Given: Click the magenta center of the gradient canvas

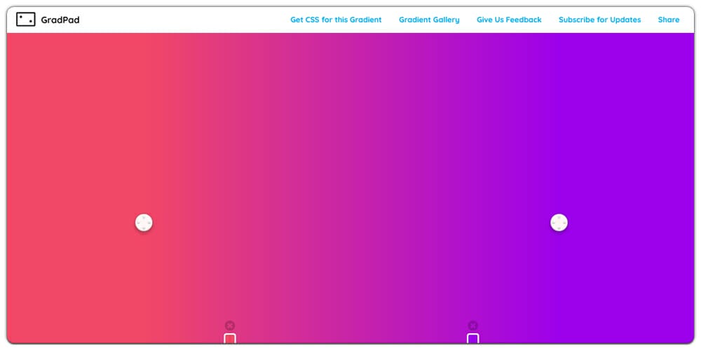Looking at the screenshot, I should [350, 175].
